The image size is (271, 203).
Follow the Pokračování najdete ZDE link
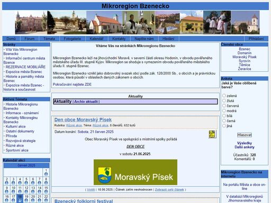(72, 85)
